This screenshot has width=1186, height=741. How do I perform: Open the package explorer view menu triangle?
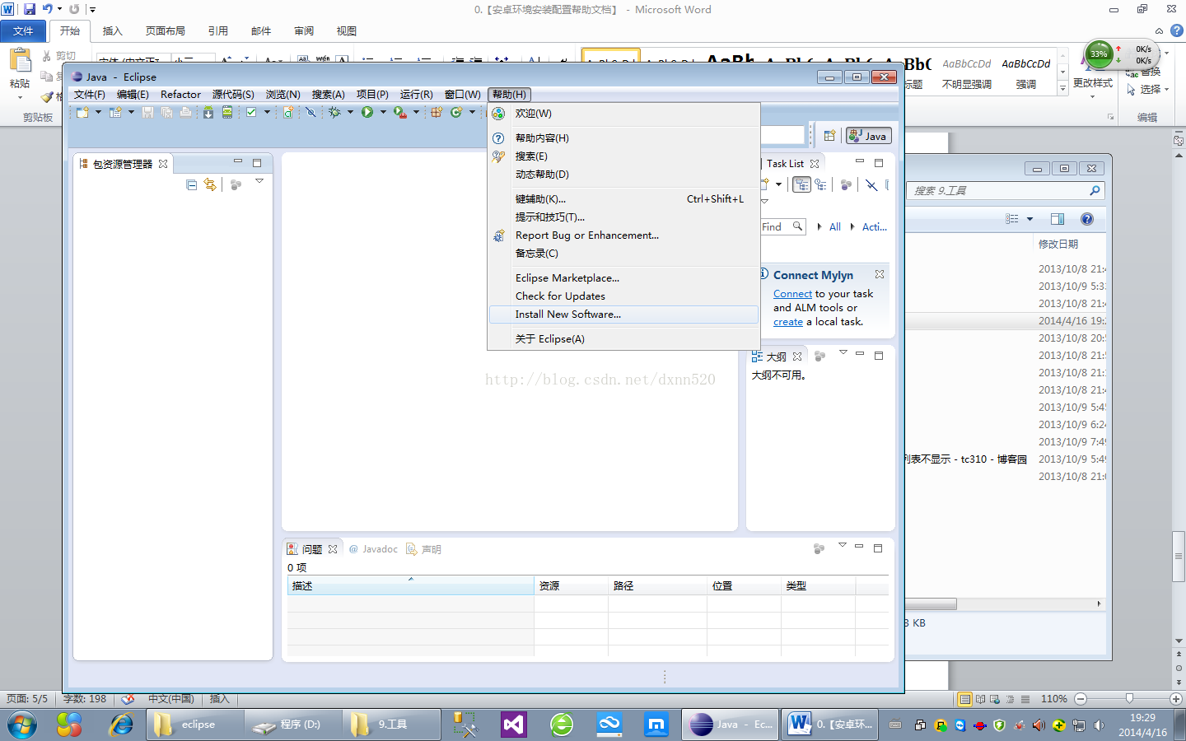coord(259,182)
